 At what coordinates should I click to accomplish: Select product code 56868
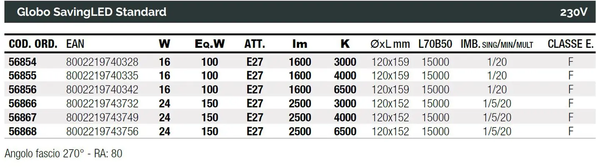23,131
